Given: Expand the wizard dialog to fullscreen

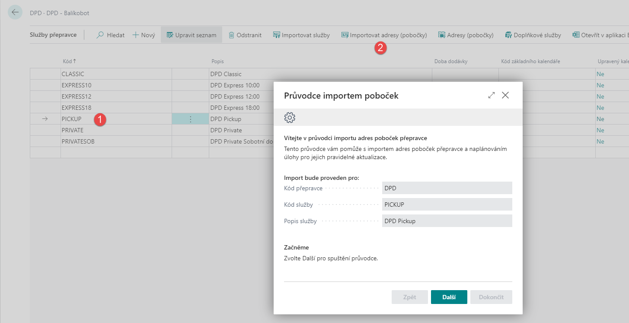Looking at the screenshot, I should tap(491, 96).
